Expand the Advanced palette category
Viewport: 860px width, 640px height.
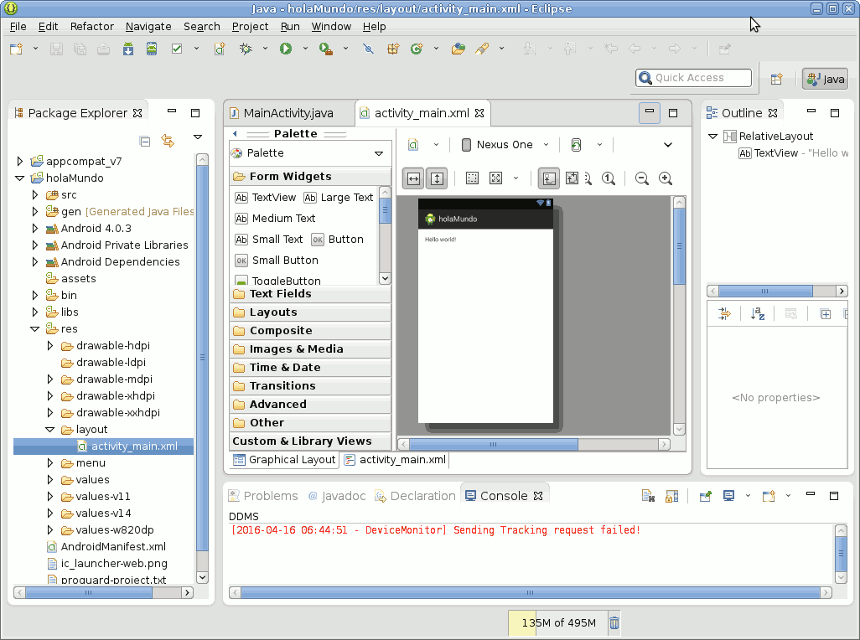[310, 405]
